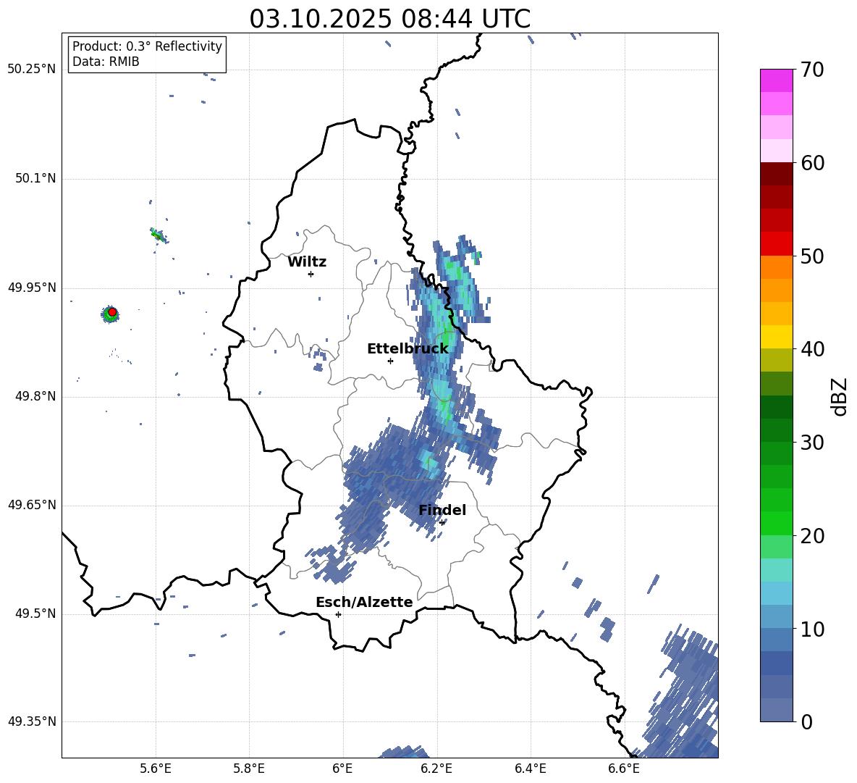Click the Ettelbruck location cross marker
Viewport: 857px width, 783px height.
click(390, 361)
